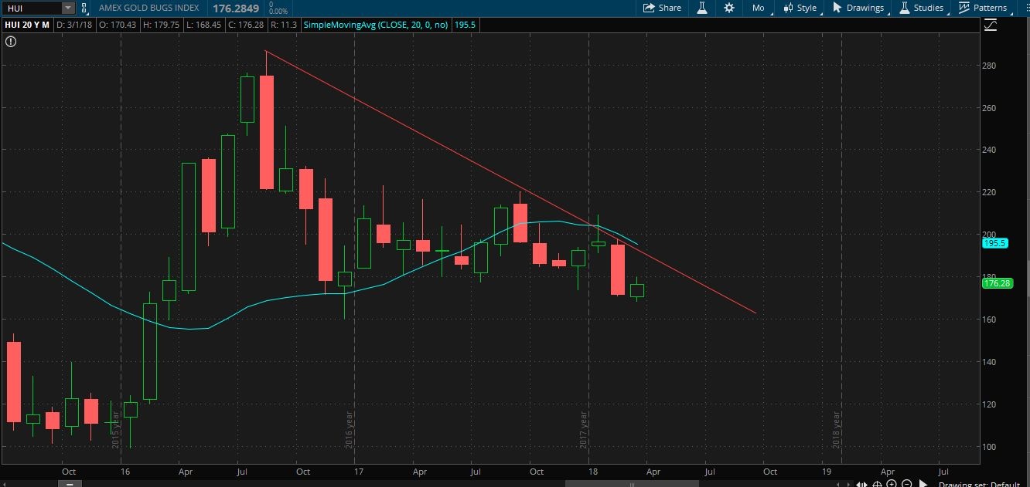Open chart settings gear icon

729,8
